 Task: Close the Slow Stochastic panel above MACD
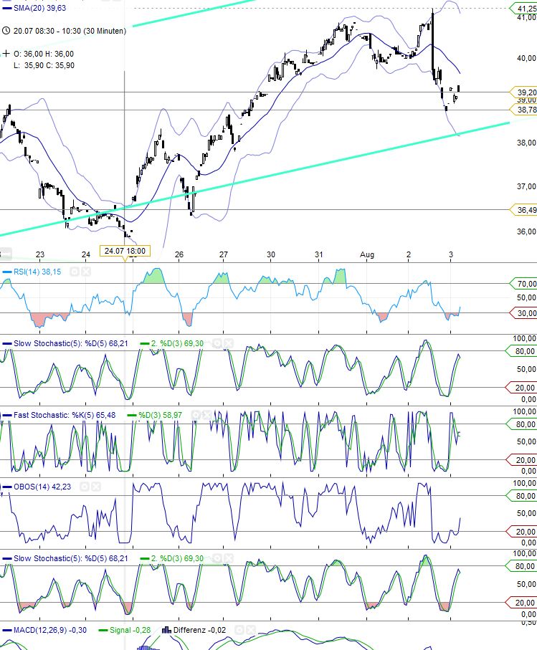(228, 558)
